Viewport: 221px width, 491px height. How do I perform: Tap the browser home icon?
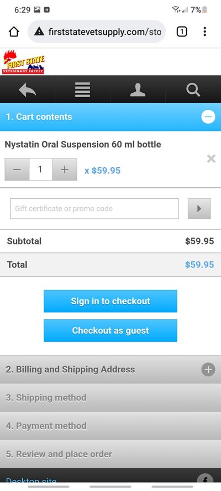[x=14, y=31]
